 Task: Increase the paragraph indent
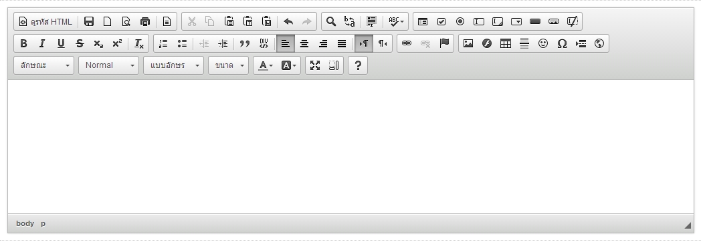click(x=223, y=43)
